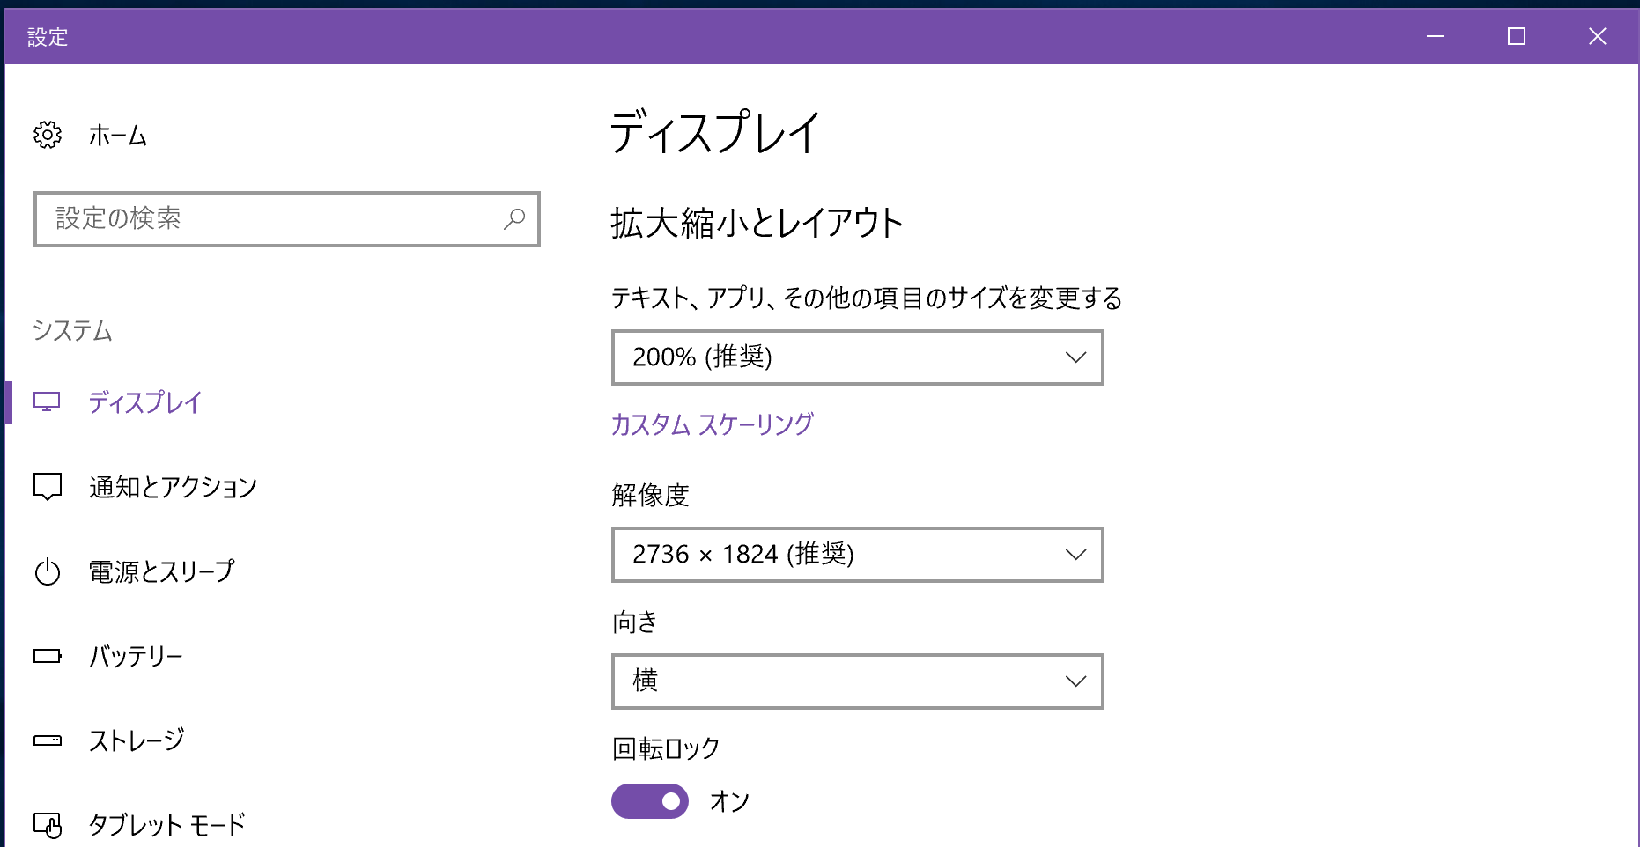
Task: Select ディスプレイ in system list
Action: tap(144, 402)
